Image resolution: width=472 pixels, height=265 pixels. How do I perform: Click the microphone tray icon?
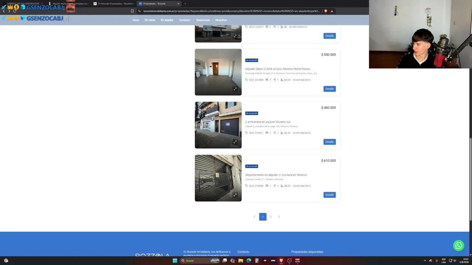(437, 261)
